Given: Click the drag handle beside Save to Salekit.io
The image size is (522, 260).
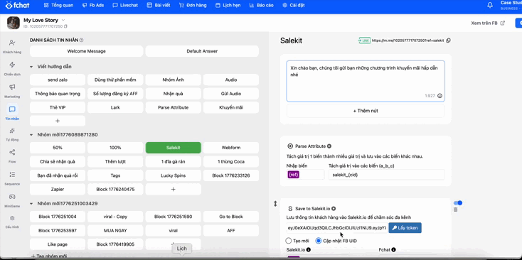Looking at the screenshot, I should click(275, 204).
